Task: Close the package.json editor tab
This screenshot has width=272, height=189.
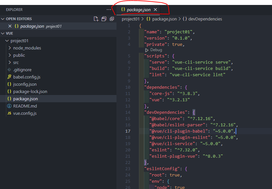Action: click(x=156, y=10)
